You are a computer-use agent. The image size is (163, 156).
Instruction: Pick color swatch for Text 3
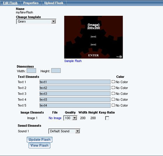113,94
